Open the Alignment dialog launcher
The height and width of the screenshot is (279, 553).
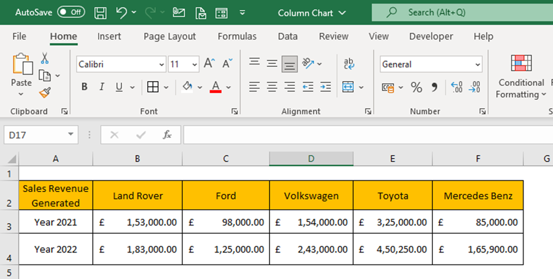point(368,112)
